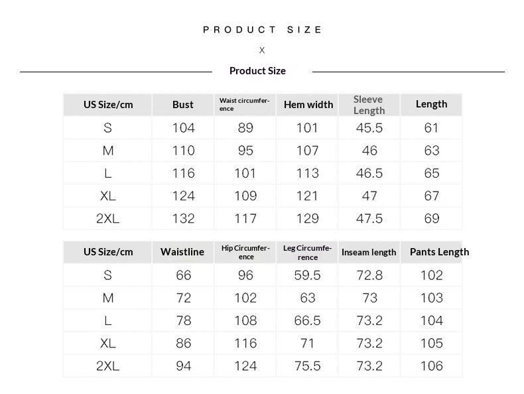
Task: Select the 2XL bust value 132
Action: 183,219
